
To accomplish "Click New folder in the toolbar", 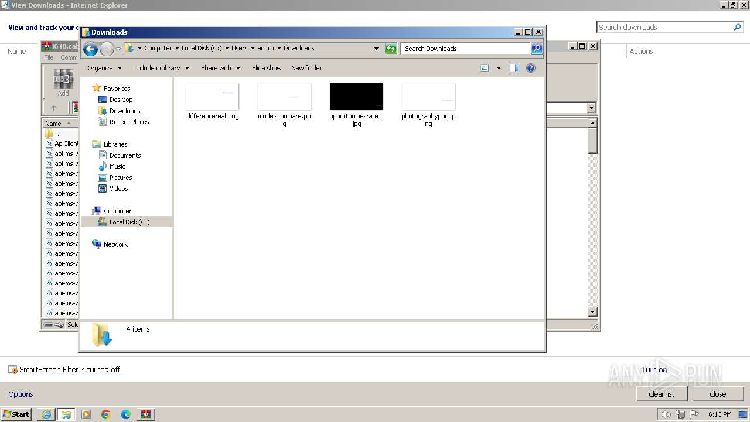I will (306, 68).
